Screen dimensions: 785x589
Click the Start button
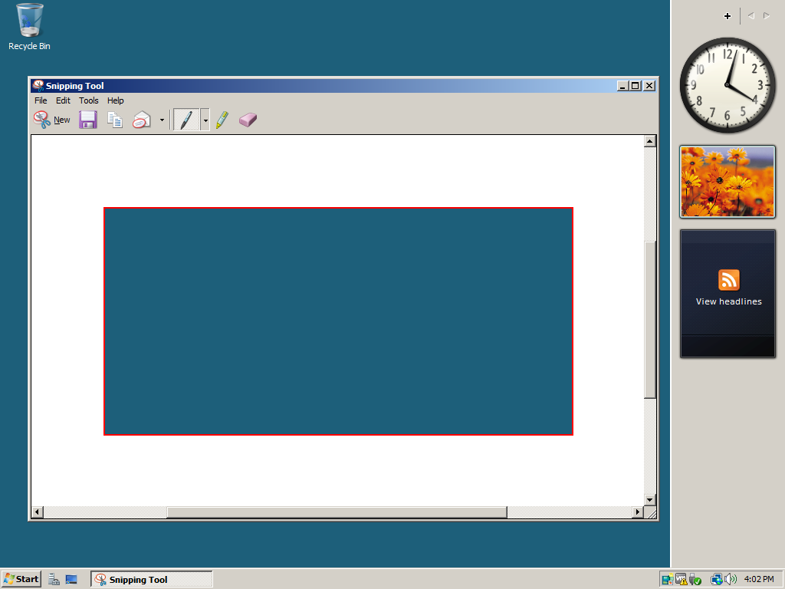coord(21,579)
